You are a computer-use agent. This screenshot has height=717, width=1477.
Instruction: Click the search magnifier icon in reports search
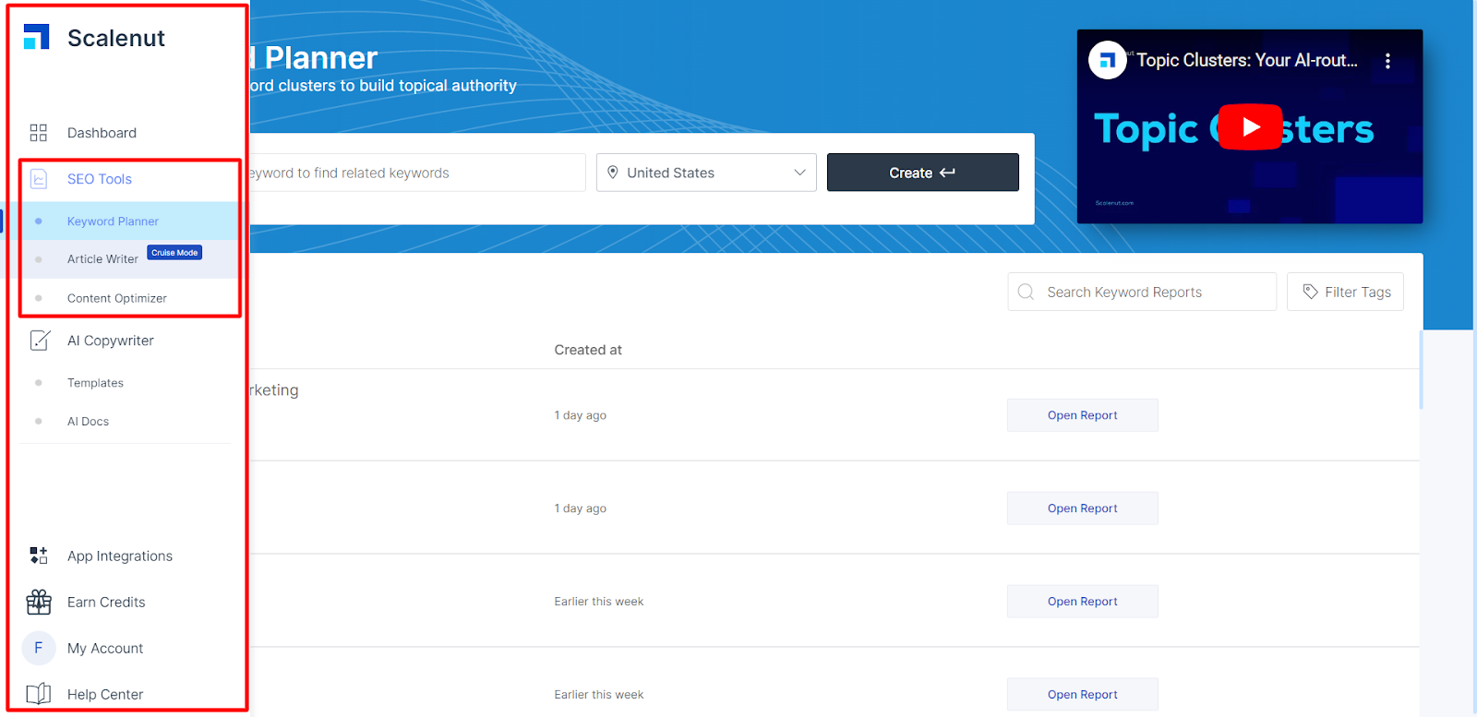pos(1026,292)
